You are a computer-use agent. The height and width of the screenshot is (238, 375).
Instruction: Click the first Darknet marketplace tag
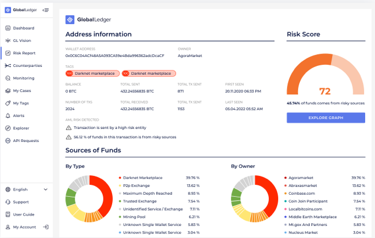[92, 73]
